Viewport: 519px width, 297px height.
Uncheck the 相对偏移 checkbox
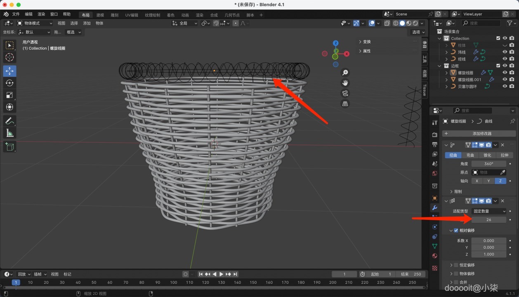point(456,231)
